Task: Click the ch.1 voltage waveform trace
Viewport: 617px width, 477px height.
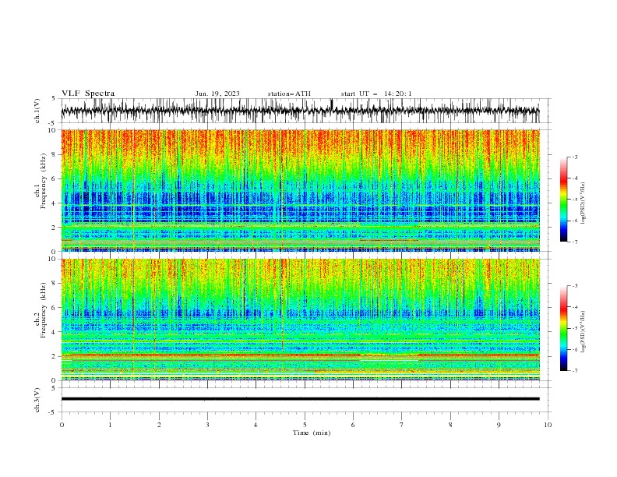Action: 300,111
